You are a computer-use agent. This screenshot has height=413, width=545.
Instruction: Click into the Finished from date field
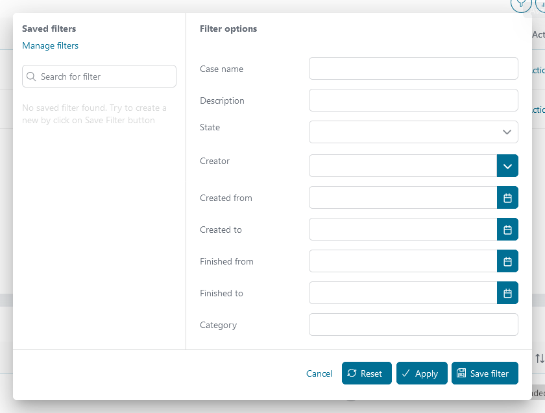[403, 261]
